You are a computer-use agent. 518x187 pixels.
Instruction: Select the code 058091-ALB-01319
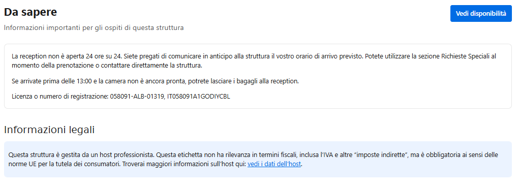[136, 97]
